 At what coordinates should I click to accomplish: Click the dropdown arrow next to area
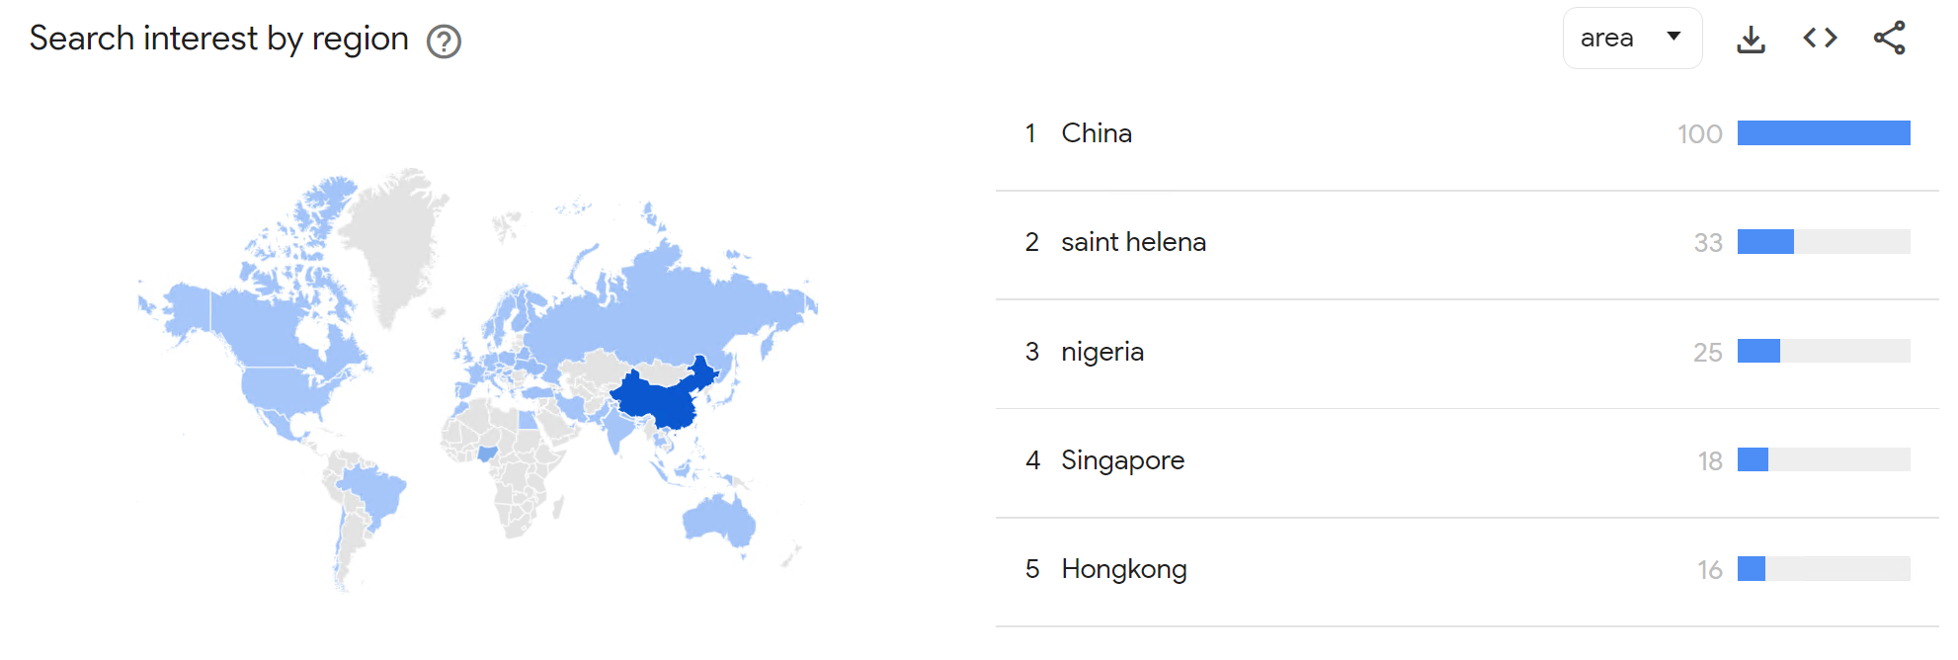point(1673,37)
